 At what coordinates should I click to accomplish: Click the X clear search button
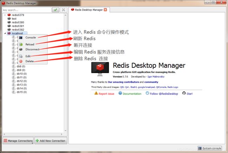coord(63,10)
